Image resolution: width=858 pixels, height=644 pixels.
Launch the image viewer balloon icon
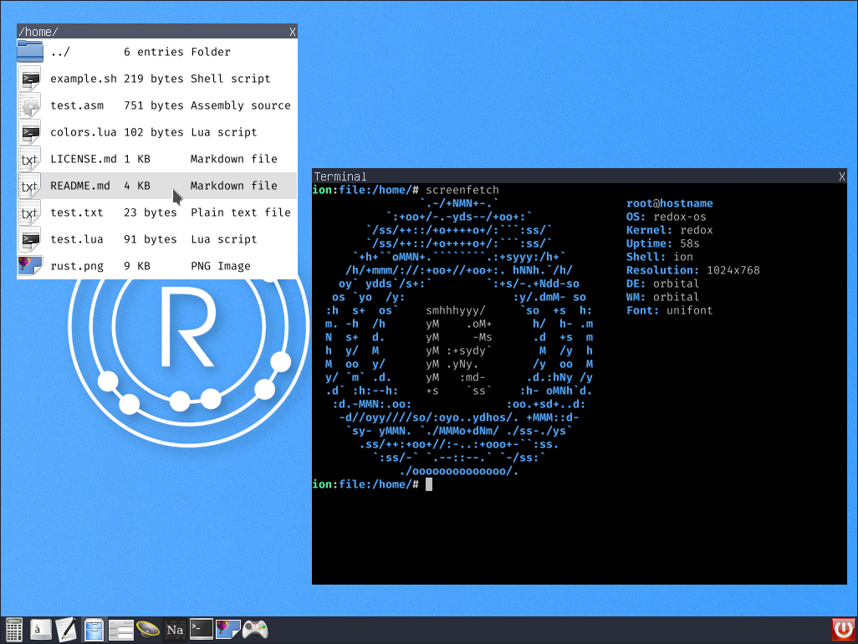tap(228, 629)
